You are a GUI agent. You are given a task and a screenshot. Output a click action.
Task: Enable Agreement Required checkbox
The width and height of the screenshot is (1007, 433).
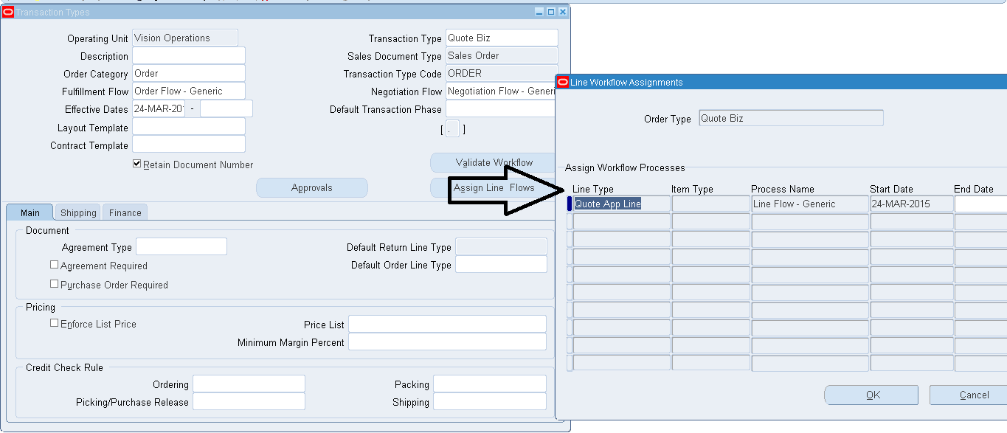[54, 265]
